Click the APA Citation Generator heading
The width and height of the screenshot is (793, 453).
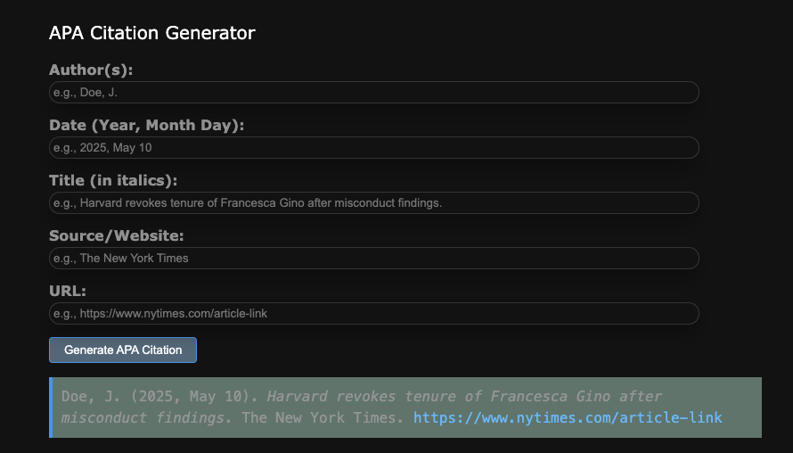click(152, 34)
